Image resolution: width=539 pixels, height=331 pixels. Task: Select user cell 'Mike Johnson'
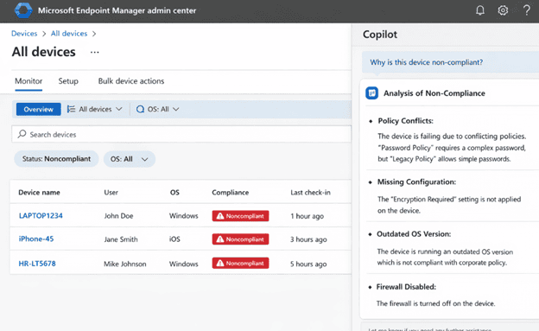point(124,264)
